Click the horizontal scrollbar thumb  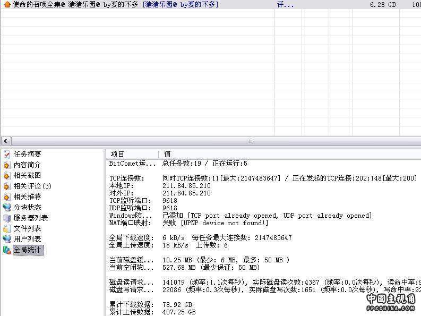251,141
